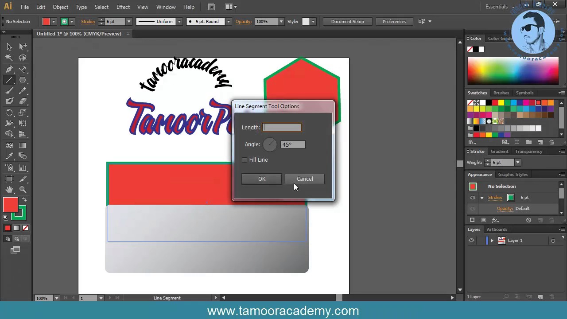This screenshot has height=319, width=567.
Task: Select the Zoom magnifier tool
Action: (23, 190)
